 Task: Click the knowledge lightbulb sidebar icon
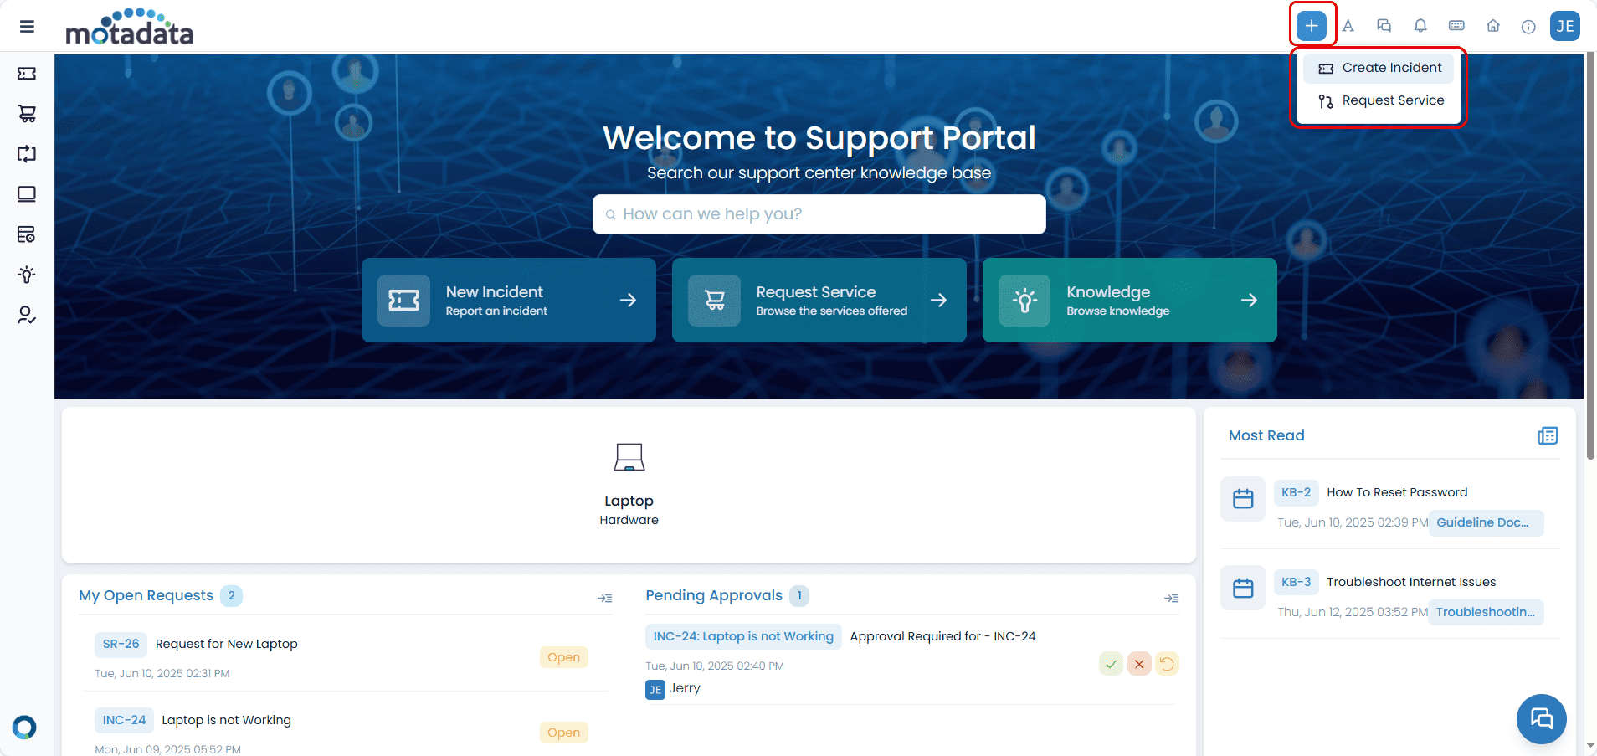click(27, 275)
